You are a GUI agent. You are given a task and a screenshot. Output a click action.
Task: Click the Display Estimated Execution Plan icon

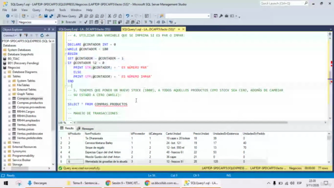[91, 22]
